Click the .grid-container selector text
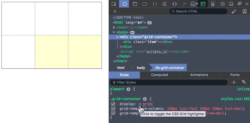 (x=126, y=99)
